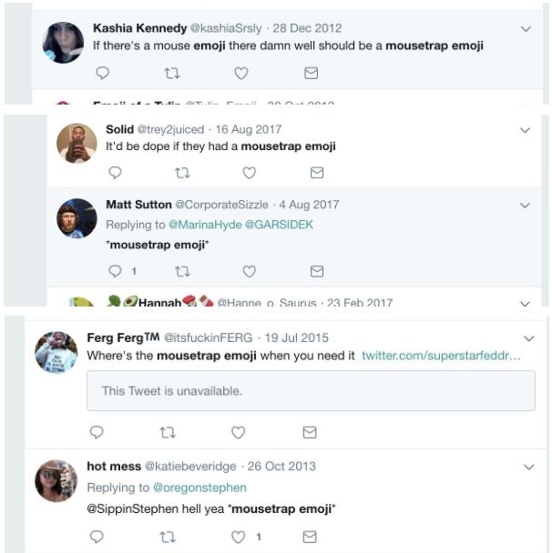Open more options on Kashia Kennedy's tweet
This screenshot has height=553, width=552.
(x=526, y=28)
